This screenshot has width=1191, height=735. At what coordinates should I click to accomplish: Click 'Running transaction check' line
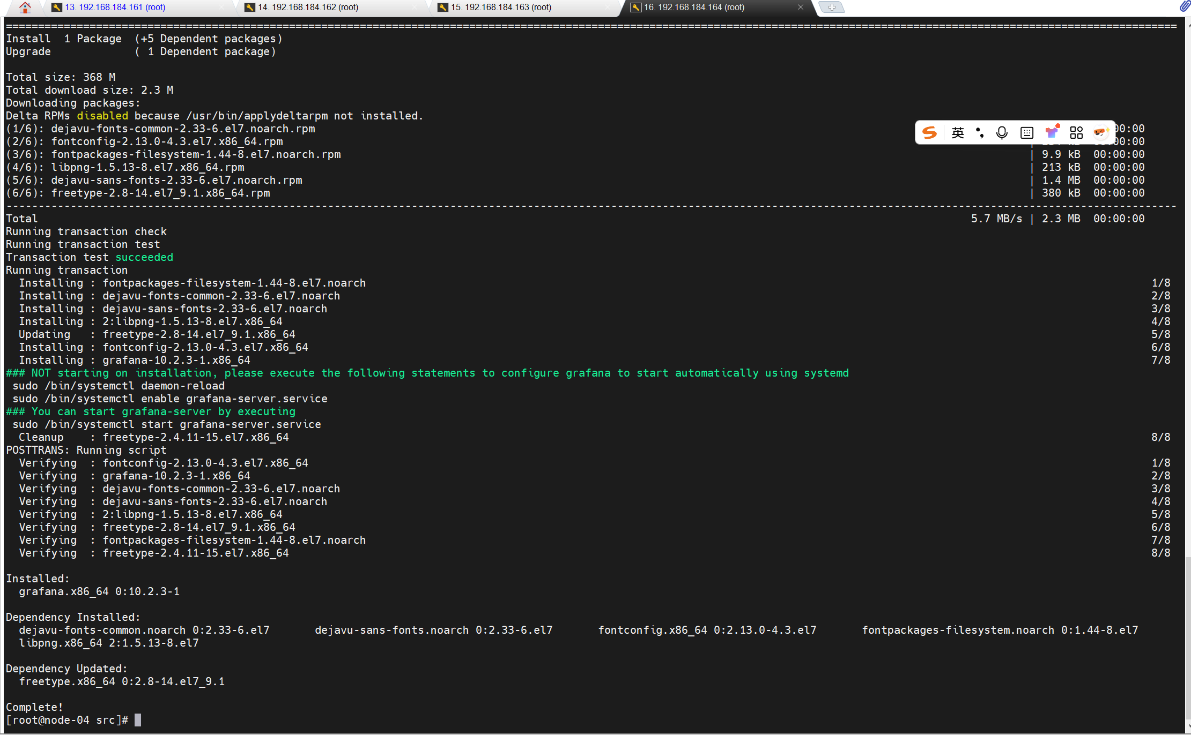[86, 231]
